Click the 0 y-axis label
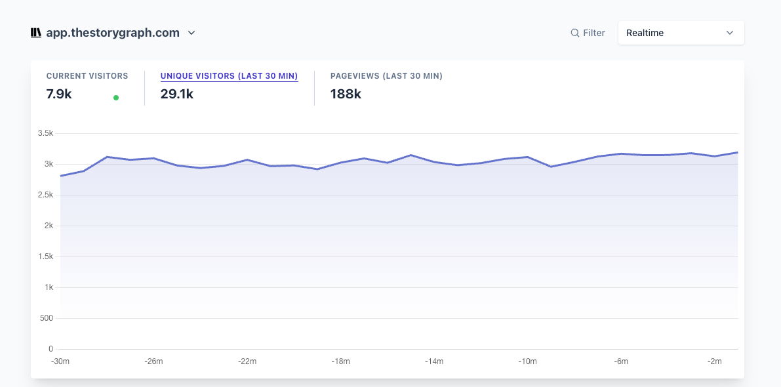Screen dimensions: 781x387 pos(50,349)
